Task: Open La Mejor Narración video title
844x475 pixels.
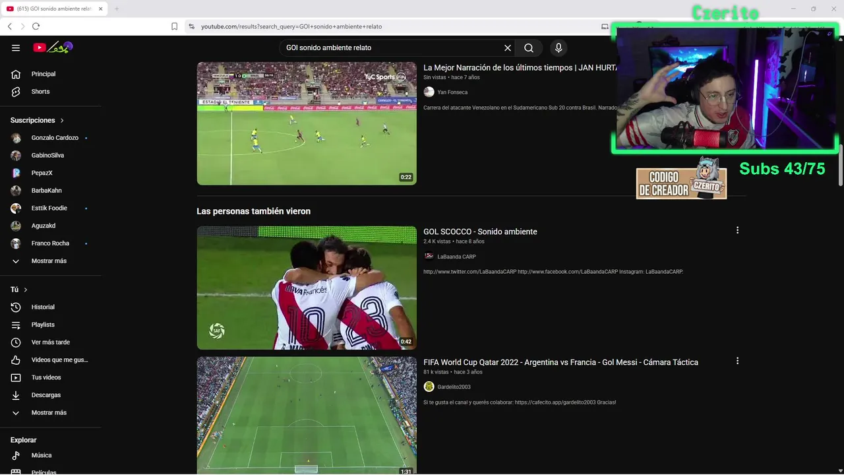Action: 521,67
